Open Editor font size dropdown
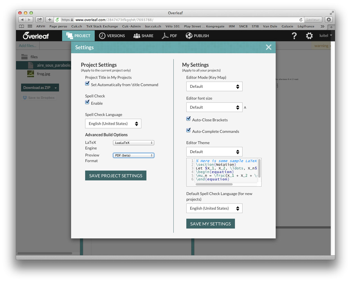The image size is (351, 282). (214, 107)
